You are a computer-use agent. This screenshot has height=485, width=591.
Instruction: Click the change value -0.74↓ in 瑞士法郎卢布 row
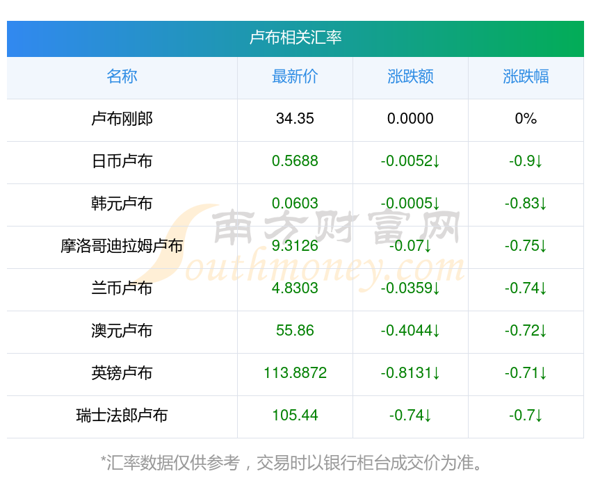pyautogui.click(x=410, y=416)
